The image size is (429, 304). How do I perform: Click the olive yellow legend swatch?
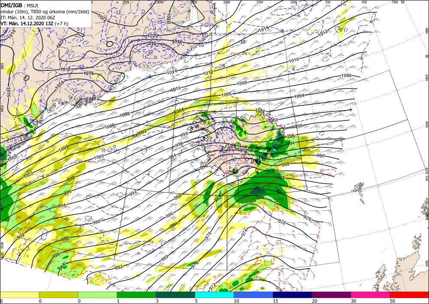tap(58, 295)
